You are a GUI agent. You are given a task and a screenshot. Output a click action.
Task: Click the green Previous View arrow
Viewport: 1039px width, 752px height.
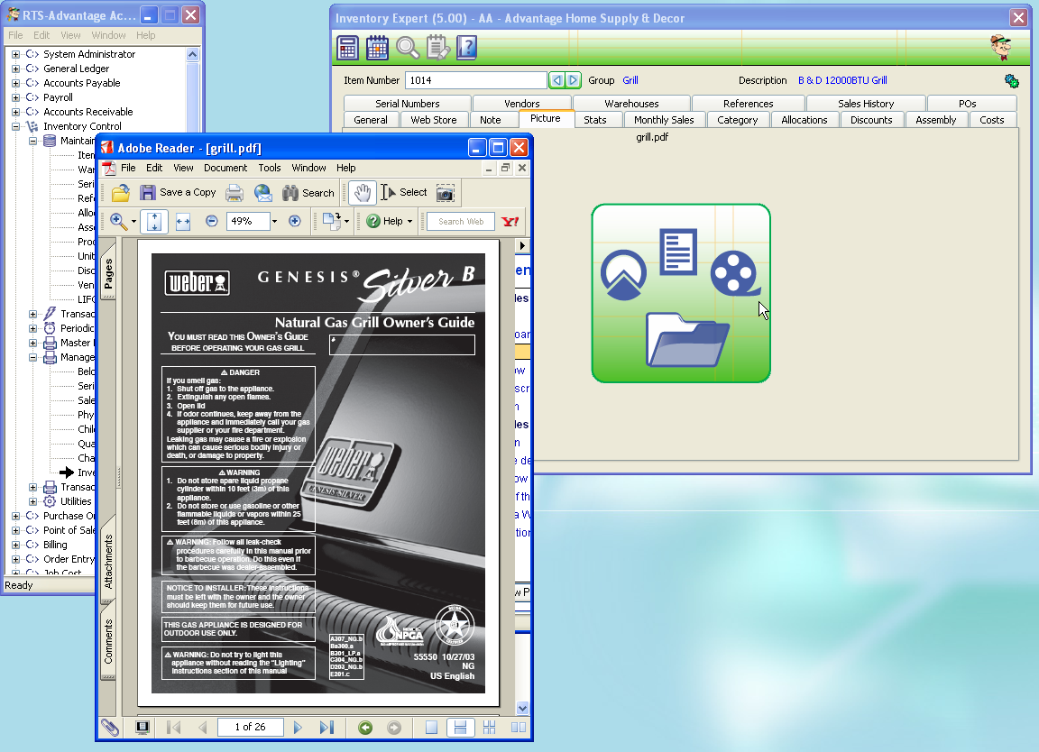tap(365, 728)
